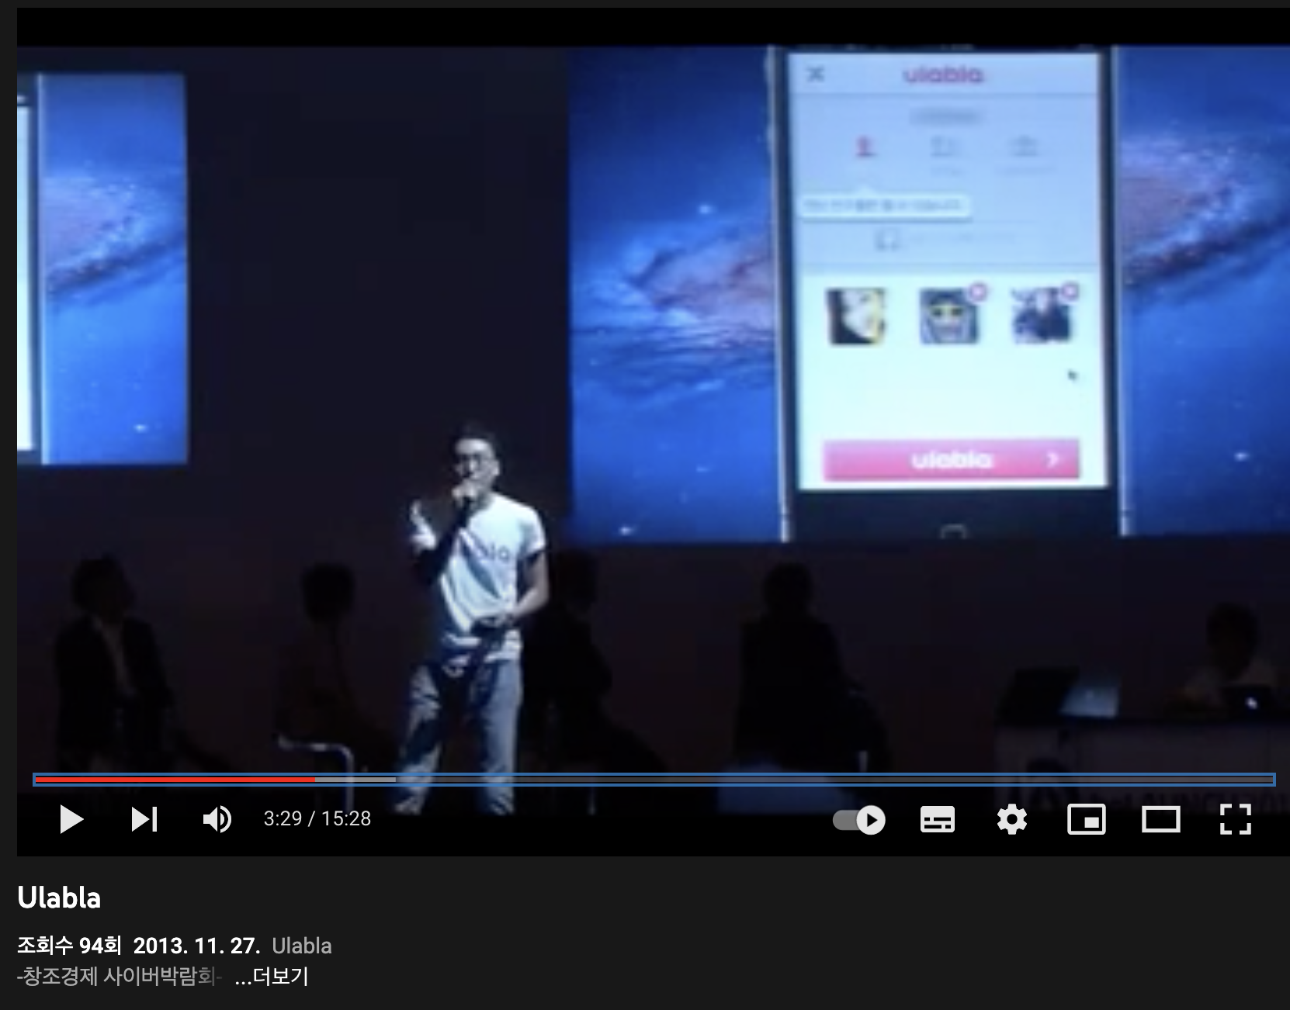This screenshot has width=1290, height=1010.
Task: Turn on subtitles captions
Action: click(x=937, y=819)
